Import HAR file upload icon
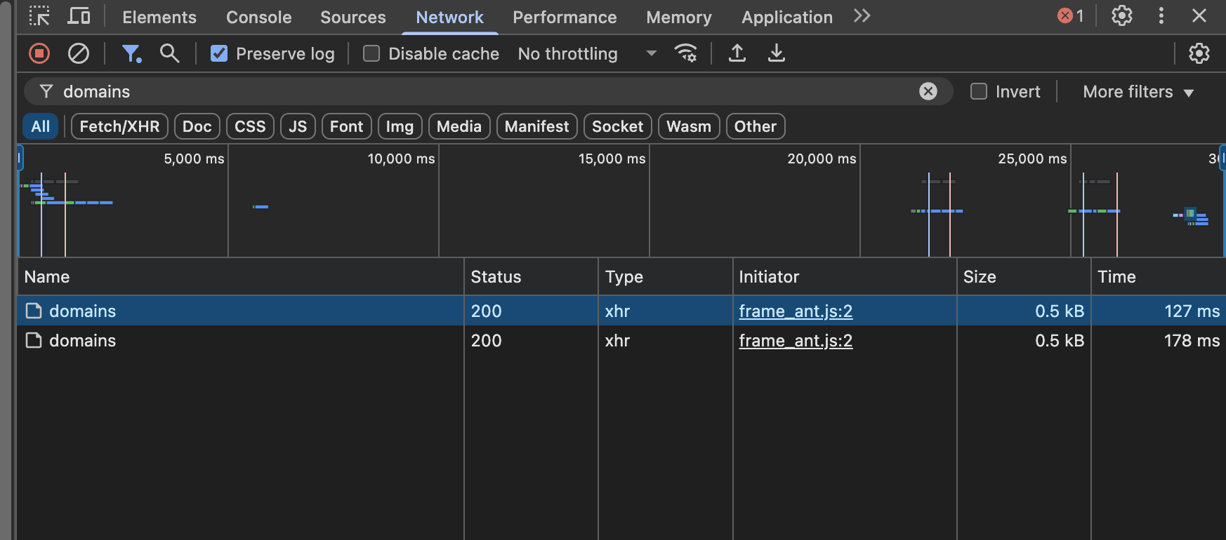Image resolution: width=1226 pixels, height=540 pixels. click(737, 53)
